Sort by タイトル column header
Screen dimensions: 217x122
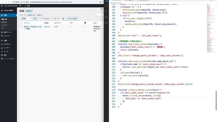tap(26, 23)
